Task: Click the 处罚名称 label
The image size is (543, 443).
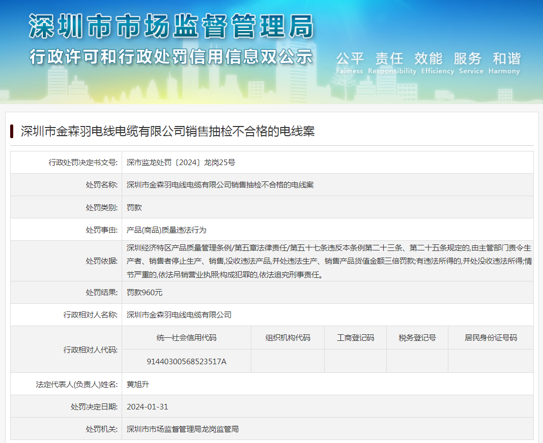Action: pyautogui.click(x=101, y=185)
